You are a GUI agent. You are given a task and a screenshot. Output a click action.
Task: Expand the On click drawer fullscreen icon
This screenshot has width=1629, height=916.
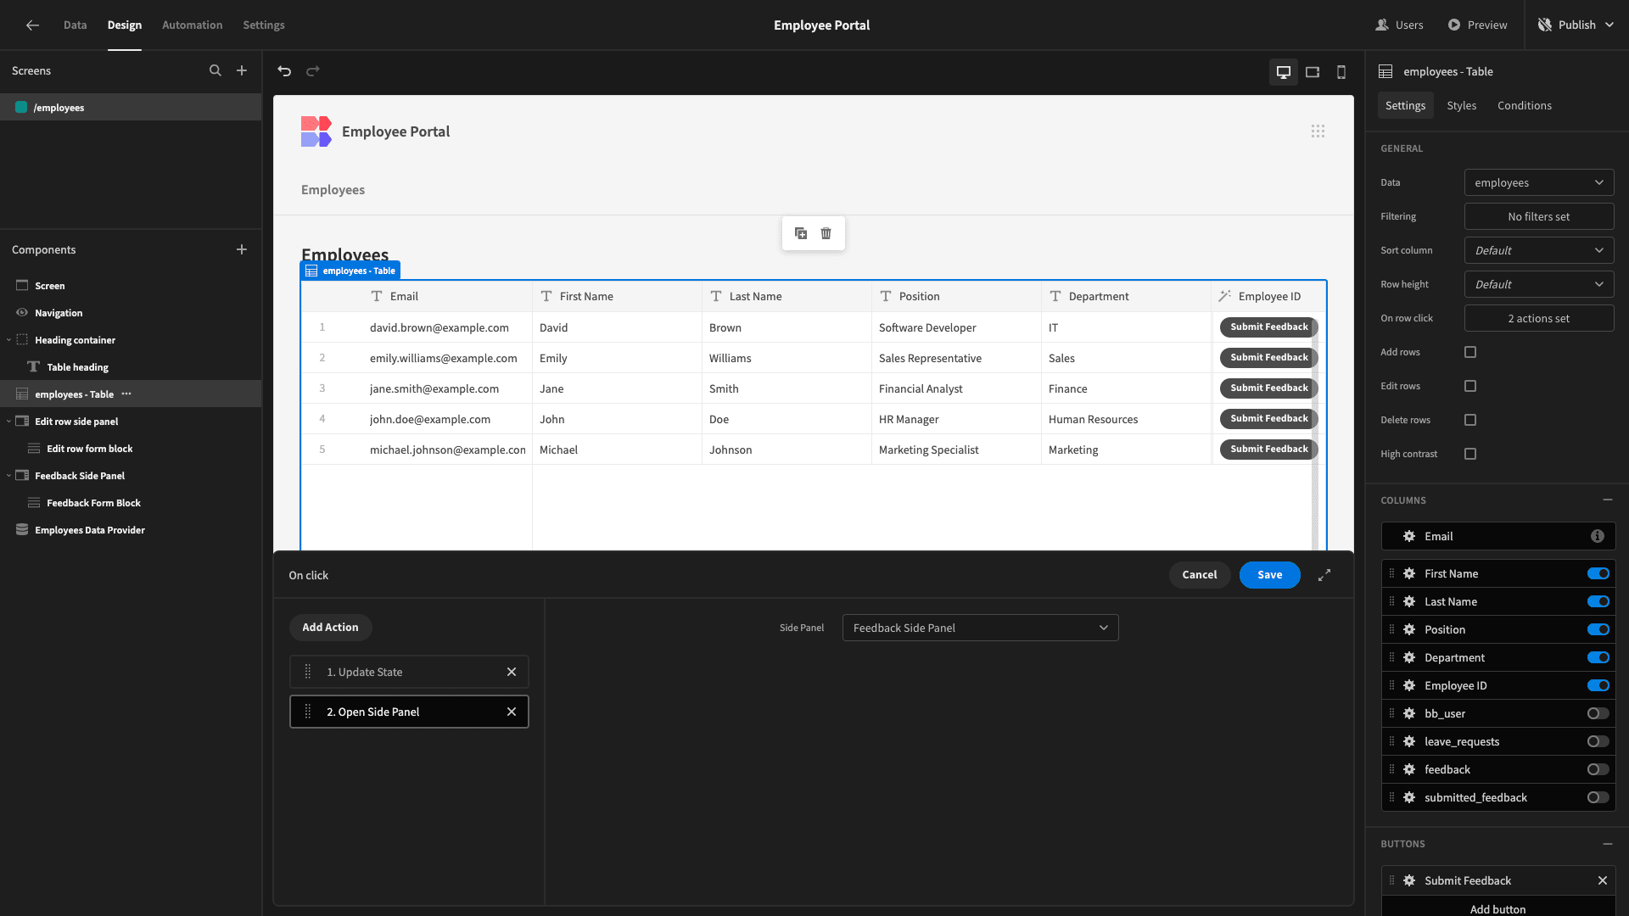[x=1324, y=575]
